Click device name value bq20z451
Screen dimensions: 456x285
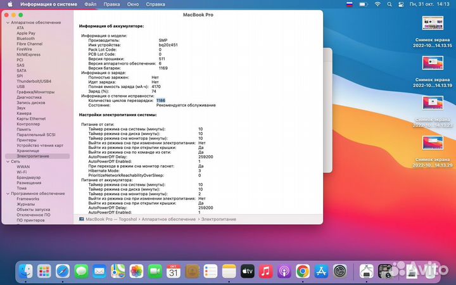(168, 45)
